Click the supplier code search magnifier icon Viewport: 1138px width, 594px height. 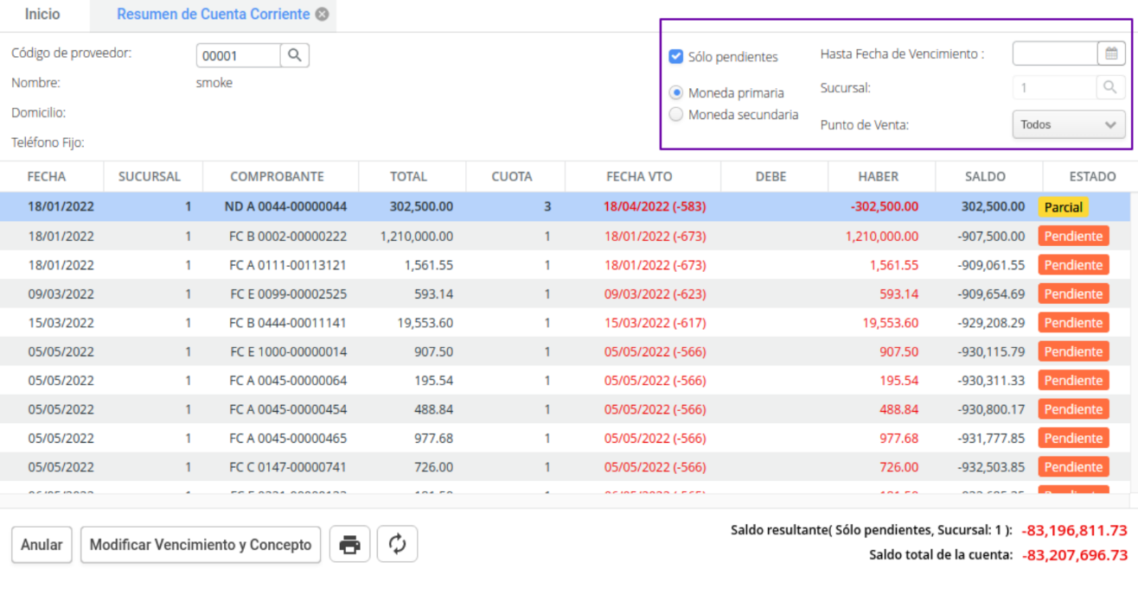(295, 55)
